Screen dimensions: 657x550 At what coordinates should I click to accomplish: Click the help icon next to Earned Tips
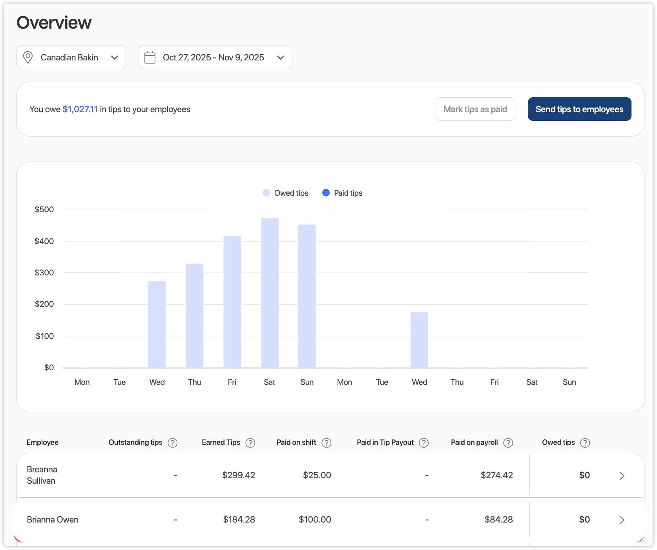250,443
